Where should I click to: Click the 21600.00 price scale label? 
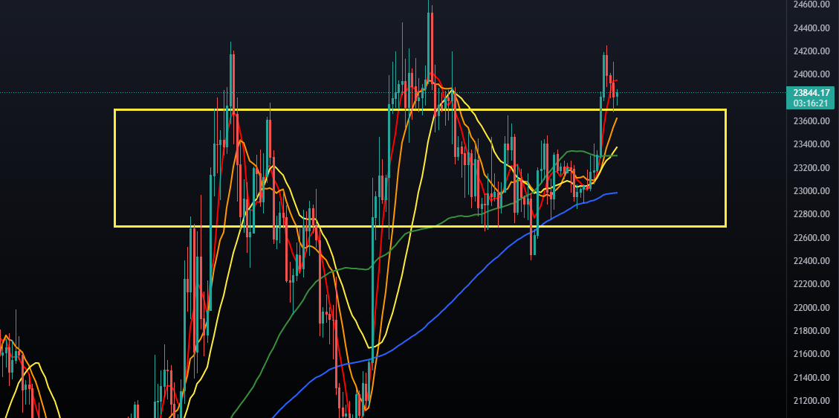(812, 354)
